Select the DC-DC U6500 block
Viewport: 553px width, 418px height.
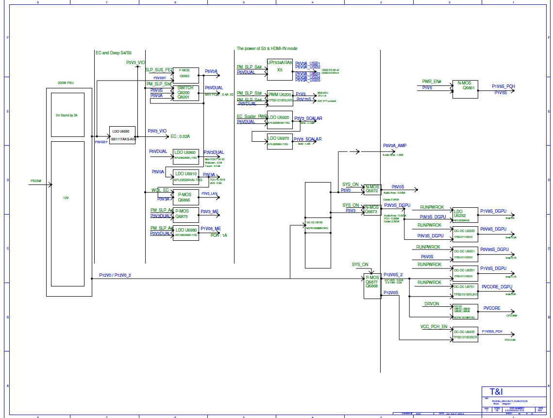[x=466, y=234]
